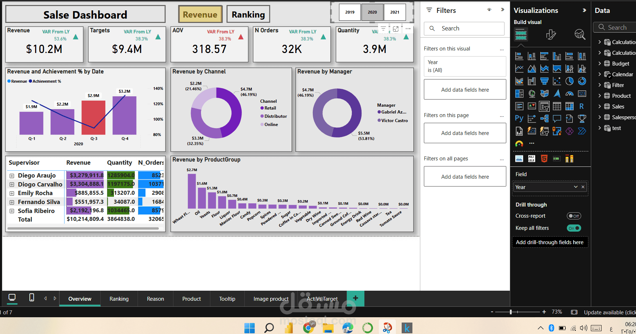Deselect 2020 in the year slicer
Screen dimensions: 636x334
point(372,12)
